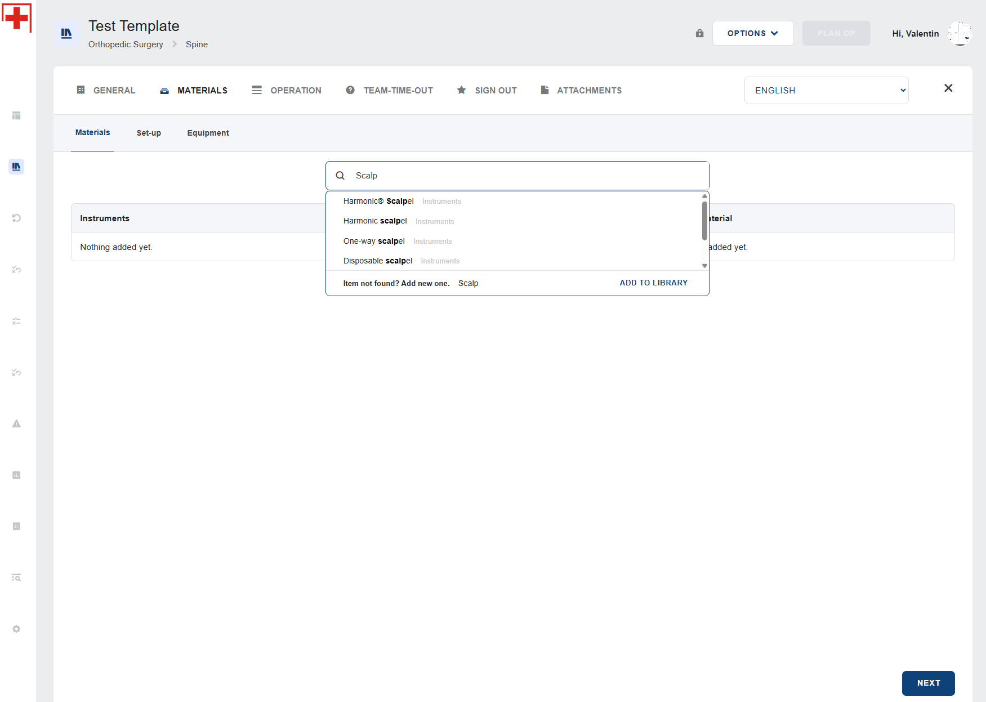The height and width of the screenshot is (702, 986).
Task: Click the Team-Time-Out question mark icon
Action: coord(350,90)
